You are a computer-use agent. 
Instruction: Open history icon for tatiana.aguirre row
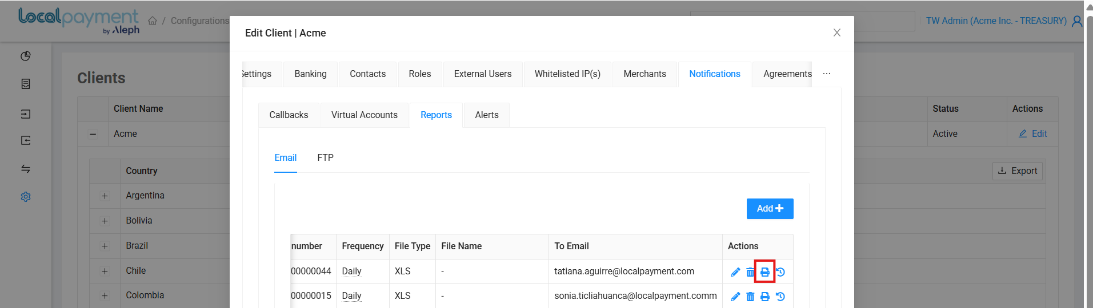tap(780, 272)
